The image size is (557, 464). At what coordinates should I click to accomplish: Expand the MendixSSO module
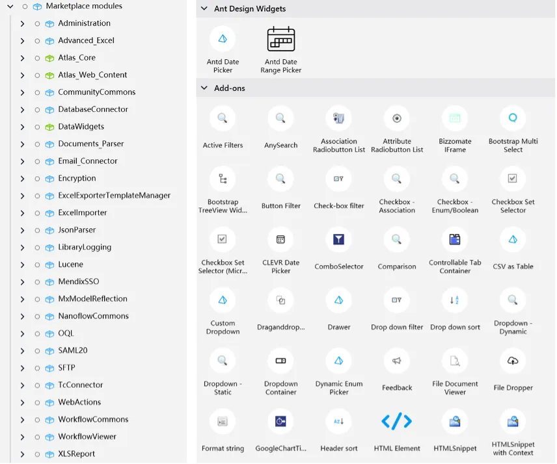[22, 282]
